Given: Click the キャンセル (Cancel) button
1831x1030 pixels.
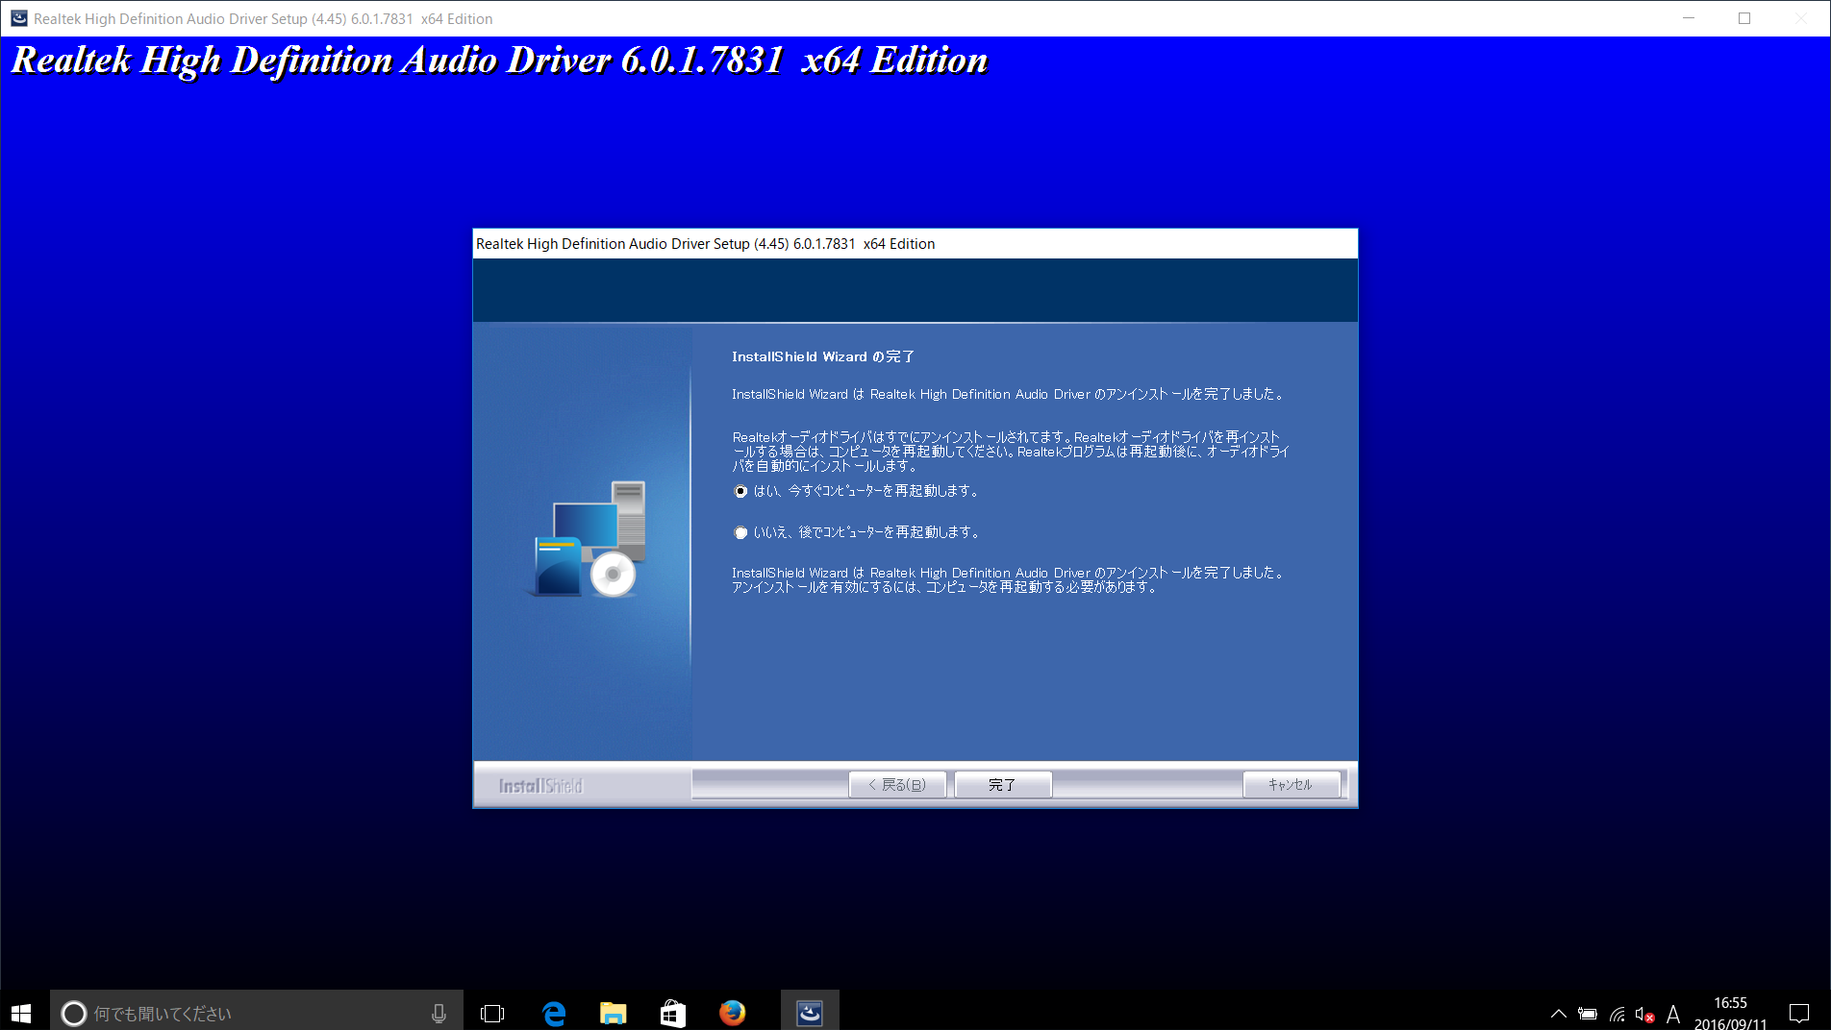Looking at the screenshot, I should pos(1291,785).
